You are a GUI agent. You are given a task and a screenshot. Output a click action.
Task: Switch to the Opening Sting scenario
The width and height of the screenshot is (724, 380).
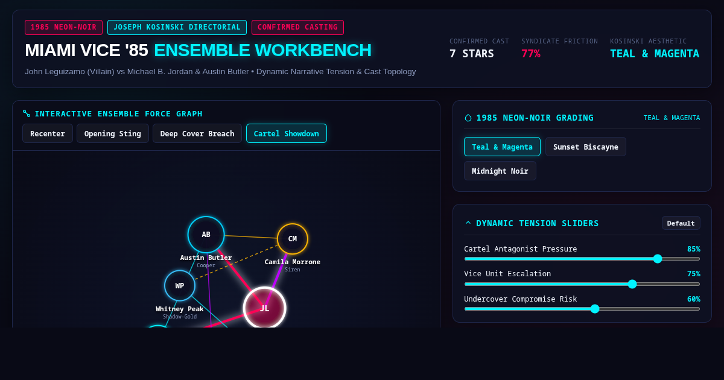(113, 133)
